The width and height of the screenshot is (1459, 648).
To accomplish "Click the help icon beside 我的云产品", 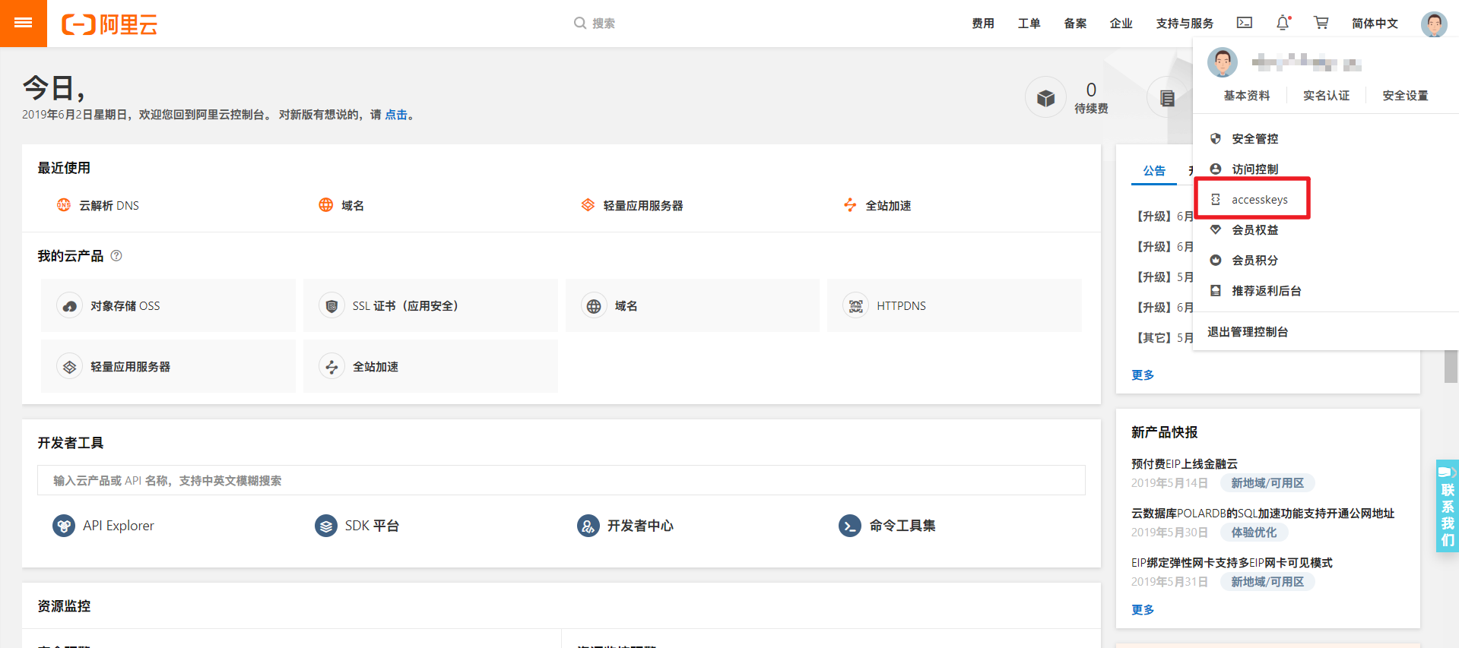I will click(116, 255).
